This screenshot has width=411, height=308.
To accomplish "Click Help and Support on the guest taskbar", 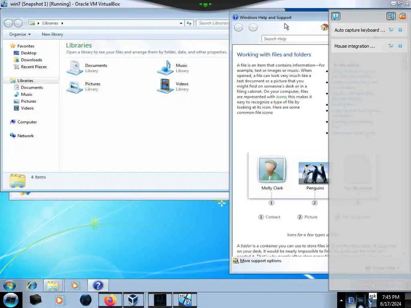I will pyautogui.click(x=98, y=286).
